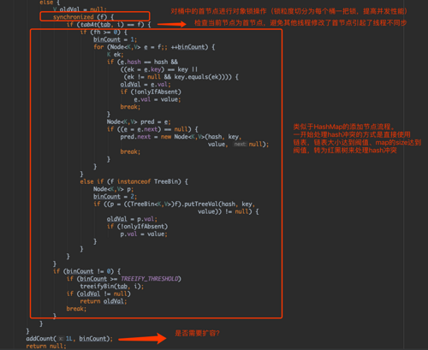The width and height of the screenshot is (428, 350).
Task: Click the 'if (oldVal != null)' line
Action: [x=98, y=294]
